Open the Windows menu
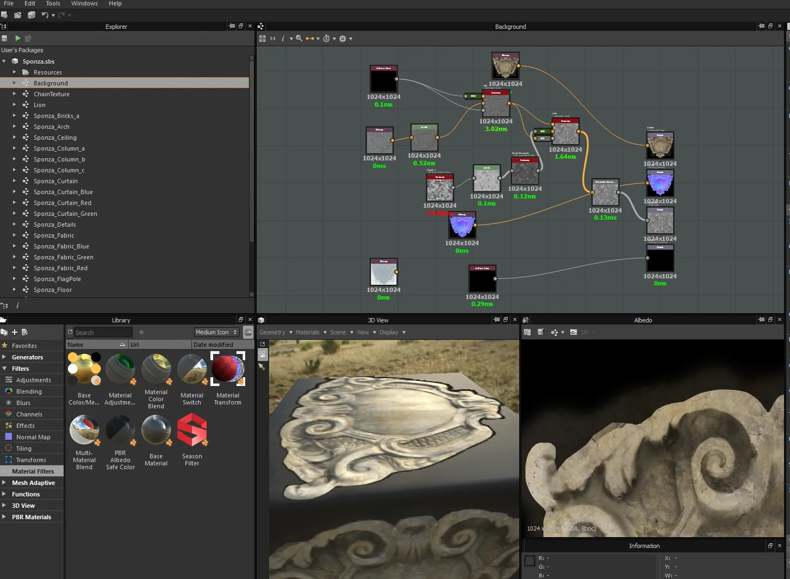 pos(84,3)
